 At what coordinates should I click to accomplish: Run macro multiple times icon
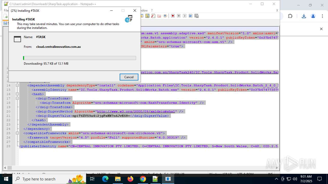(190, 16)
